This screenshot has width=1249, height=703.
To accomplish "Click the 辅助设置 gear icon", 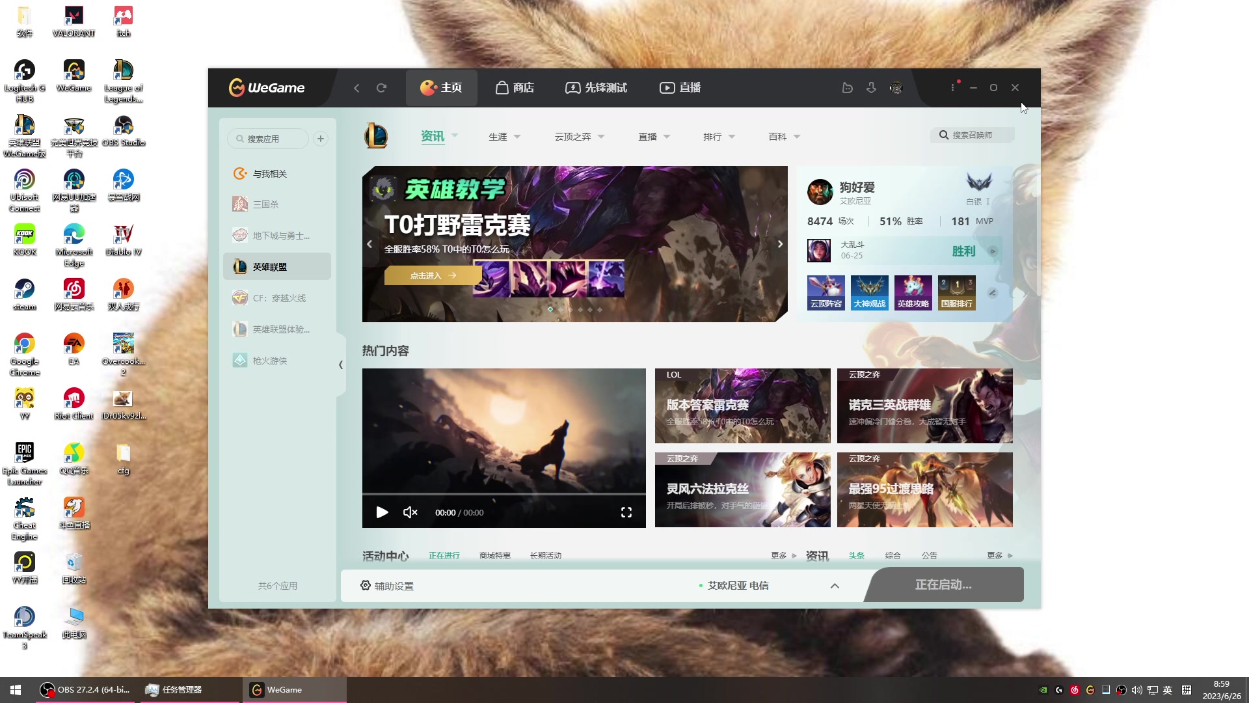I will [x=366, y=585].
